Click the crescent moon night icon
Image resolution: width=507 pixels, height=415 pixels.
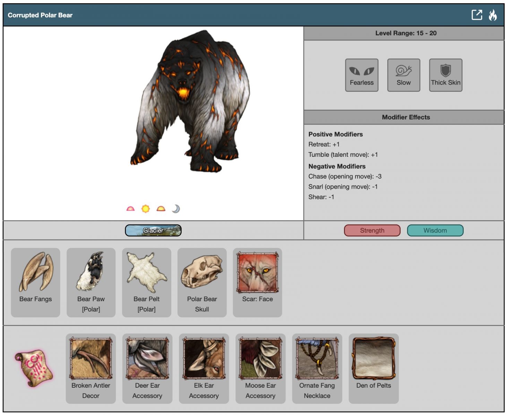pos(176,208)
